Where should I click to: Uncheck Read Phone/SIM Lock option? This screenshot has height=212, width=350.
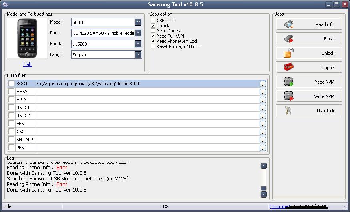[x=153, y=41]
